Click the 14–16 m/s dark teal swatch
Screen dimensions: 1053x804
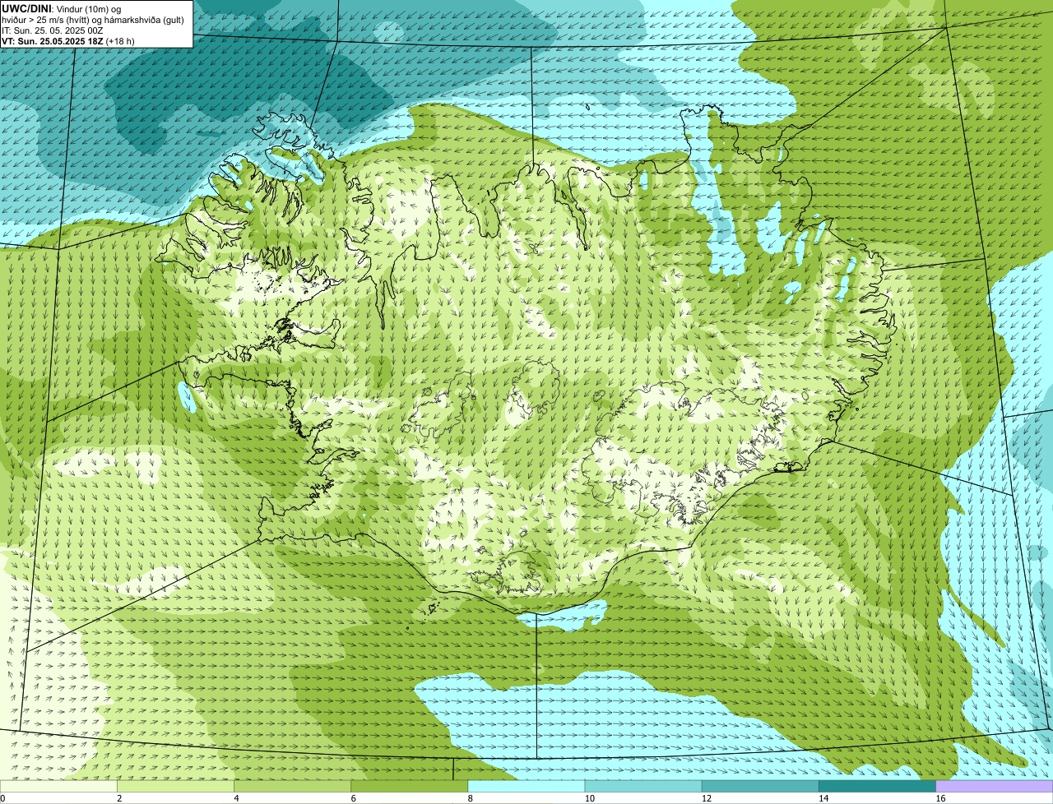(878, 787)
